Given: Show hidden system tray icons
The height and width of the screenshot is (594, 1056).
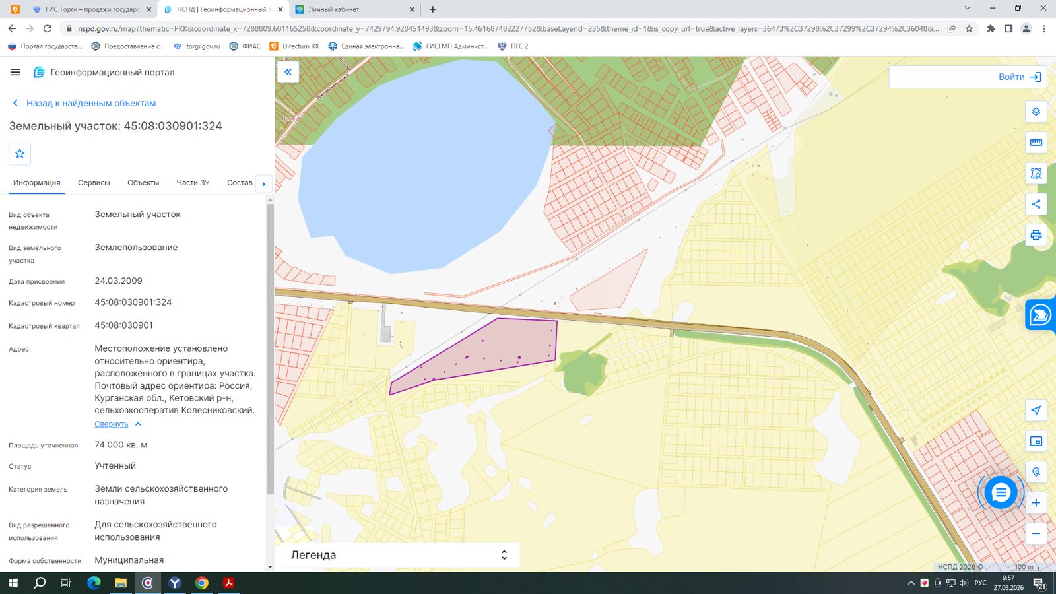Looking at the screenshot, I should point(911,583).
